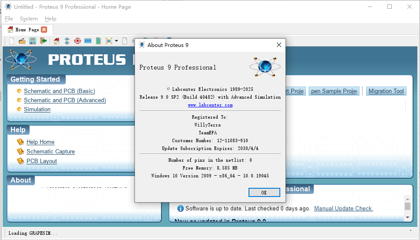Click the orange bullet beside Simulation

click(x=19, y=109)
